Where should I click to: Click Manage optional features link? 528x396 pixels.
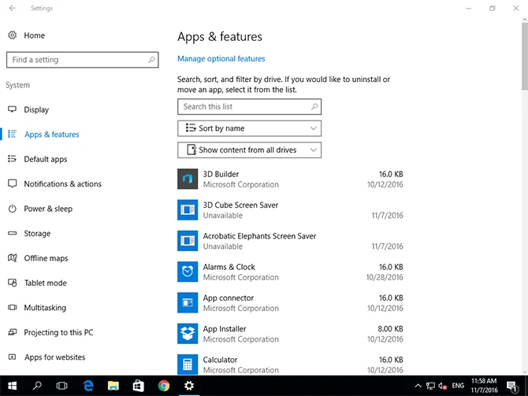pos(221,58)
